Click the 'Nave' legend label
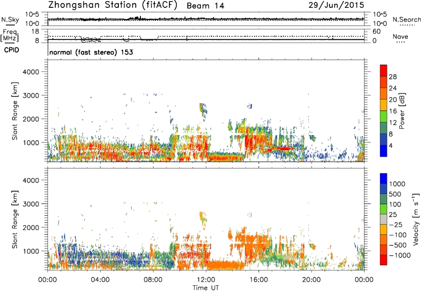 [400, 36]
